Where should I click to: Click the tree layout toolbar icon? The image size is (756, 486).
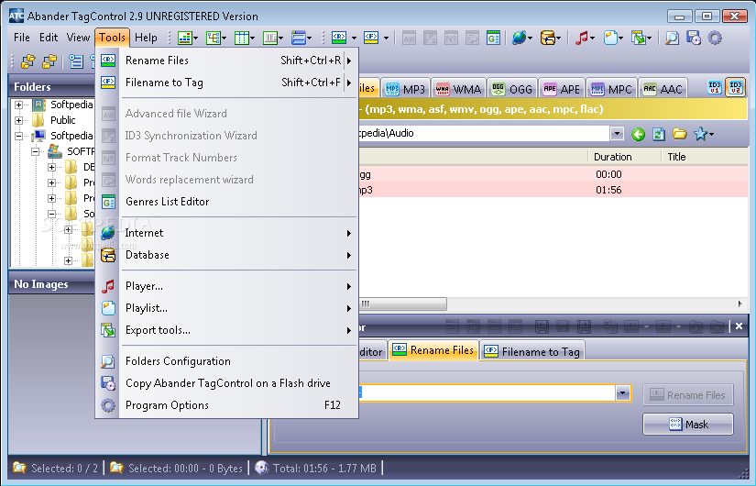(214, 38)
